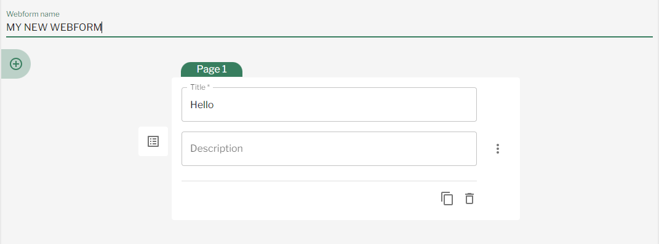Click into the Title field containing Hello

(x=329, y=104)
